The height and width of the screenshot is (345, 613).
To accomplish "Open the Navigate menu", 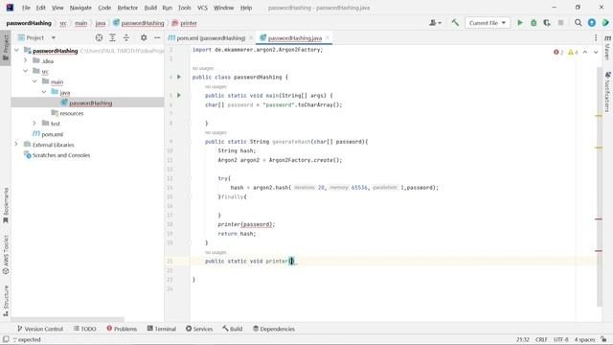I will coord(80,8).
